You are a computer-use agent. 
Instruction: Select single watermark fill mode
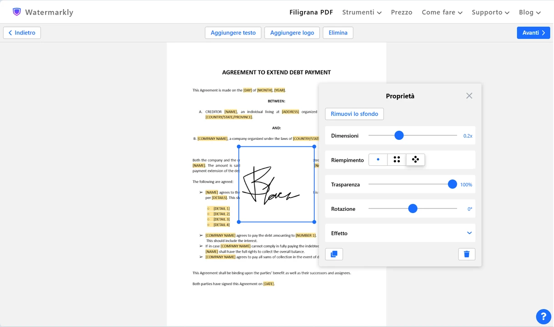tap(378, 160)
